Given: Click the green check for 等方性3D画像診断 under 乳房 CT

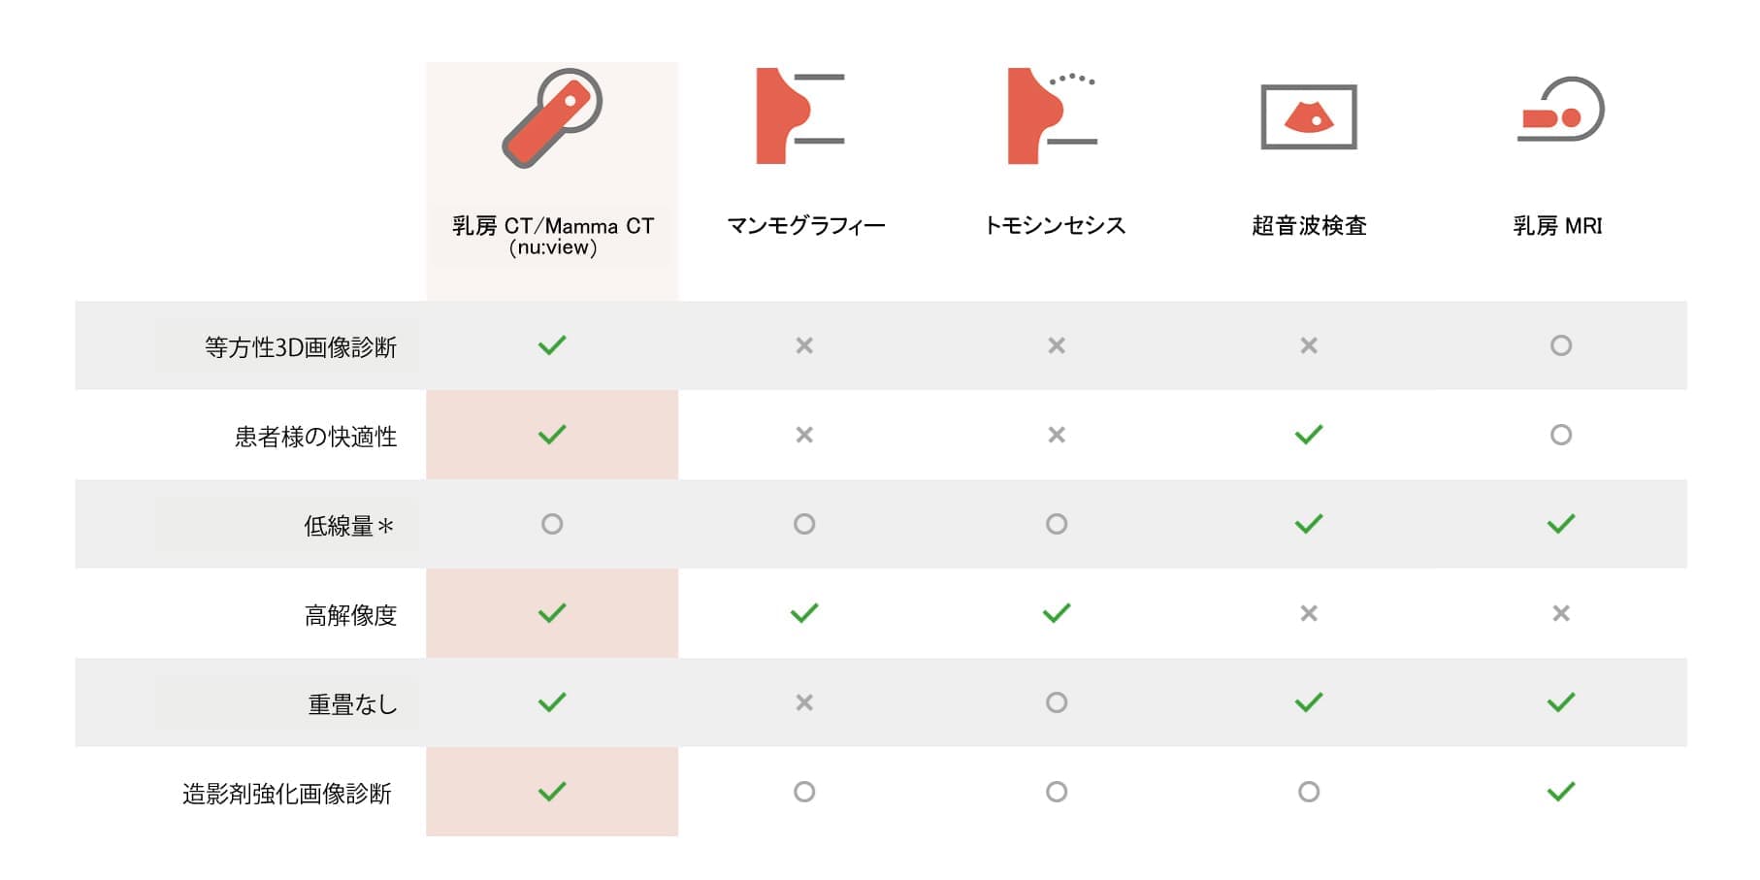Looking at the screenshot, I should [552, 345].
